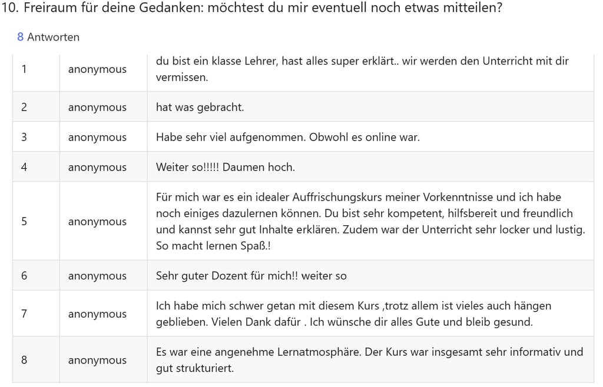Click the anonymous label in row 7
The width and height of the screenshot is (603, 387).
click(x=97, y=314)
